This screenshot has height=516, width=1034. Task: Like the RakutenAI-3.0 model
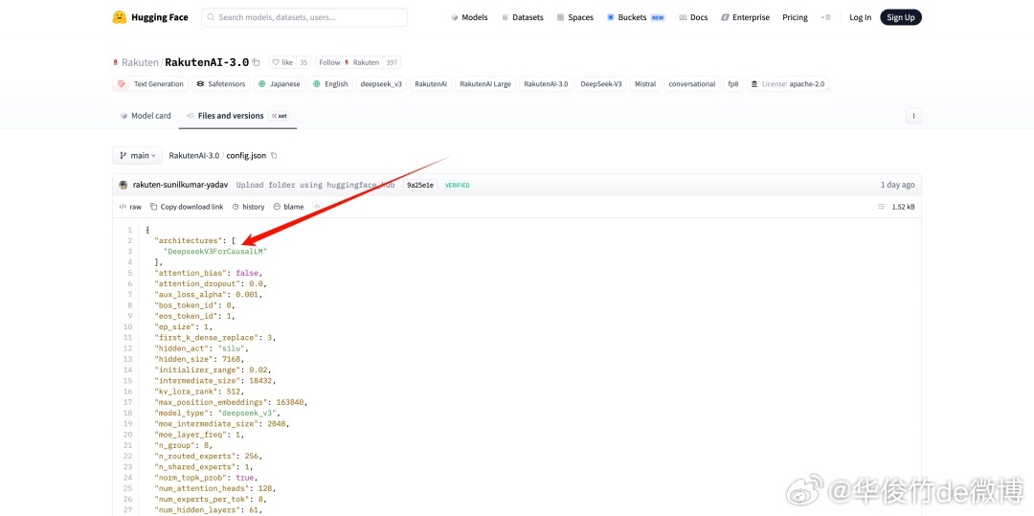click(x=281, y=62)
